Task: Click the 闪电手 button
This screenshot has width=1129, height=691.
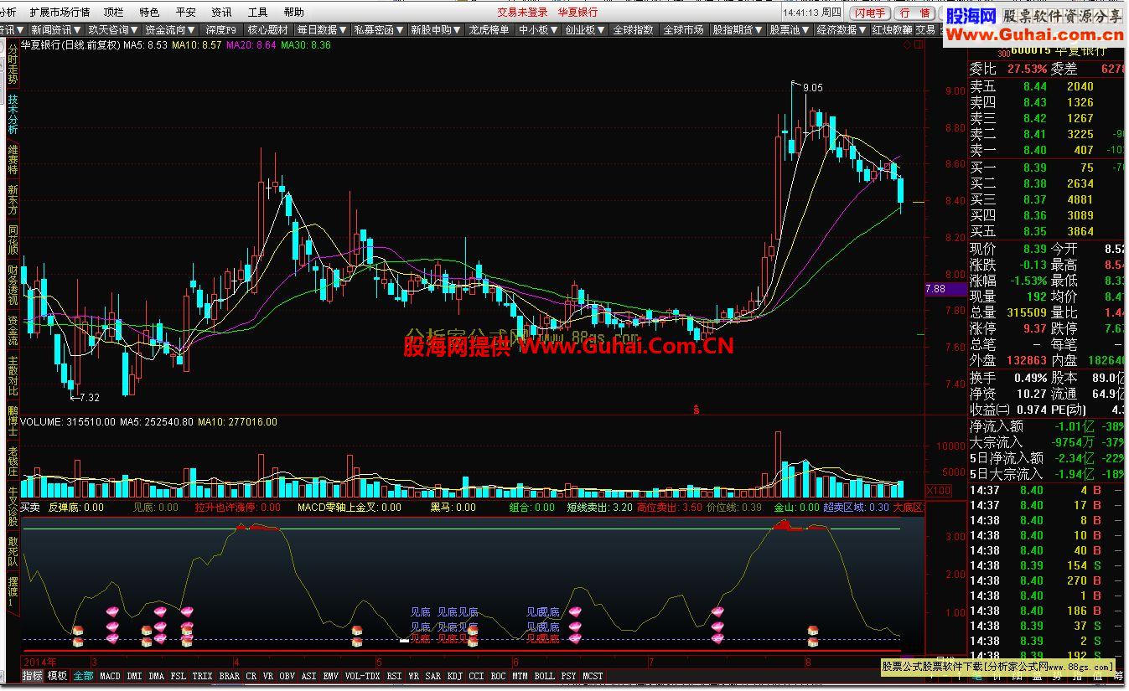Action: tap(871, 13)
